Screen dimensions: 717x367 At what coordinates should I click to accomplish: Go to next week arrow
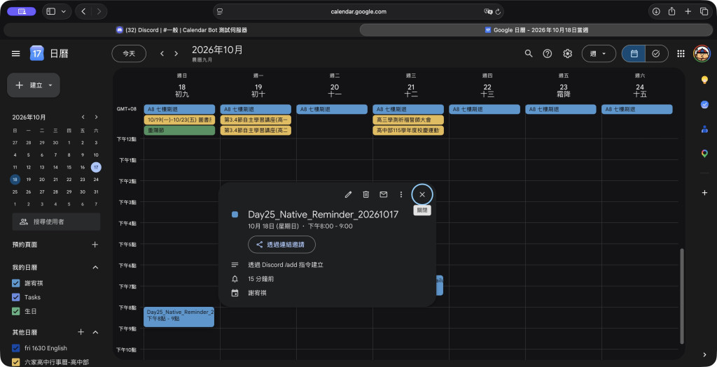pyautogui.click(x=176, y=53)
